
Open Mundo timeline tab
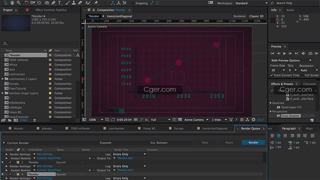[x=19, y=128]
